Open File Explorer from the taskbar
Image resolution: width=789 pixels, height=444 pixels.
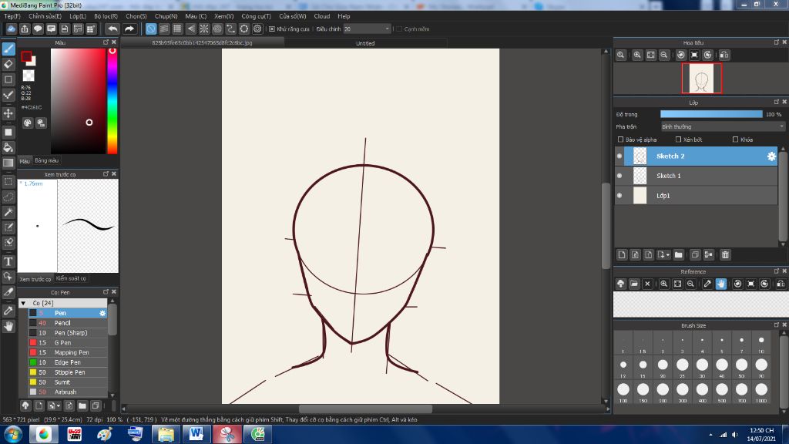[x=166, y=434]
